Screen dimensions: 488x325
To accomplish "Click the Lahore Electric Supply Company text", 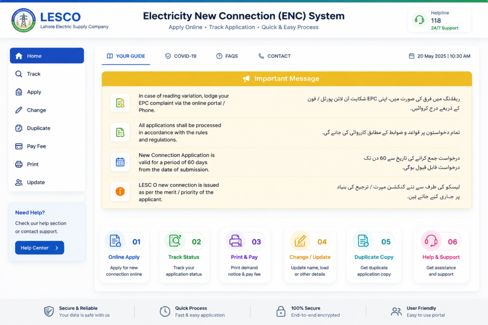I will 74,27.
